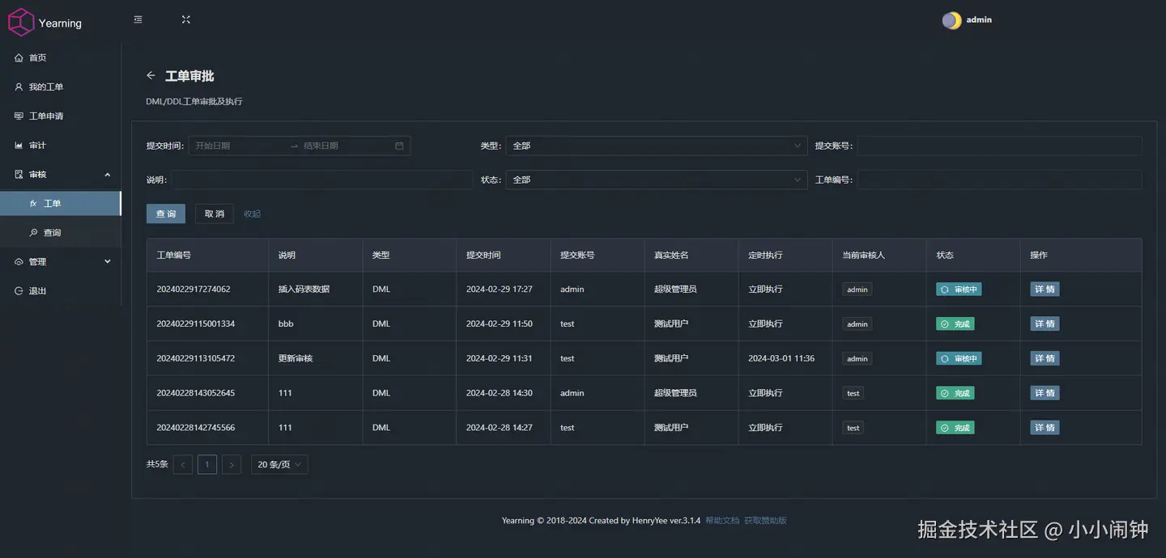Go to 工单申请 in sidebar
This screenshot has width=1166, height=558.
pyautogui.click(x=61, y=116)
